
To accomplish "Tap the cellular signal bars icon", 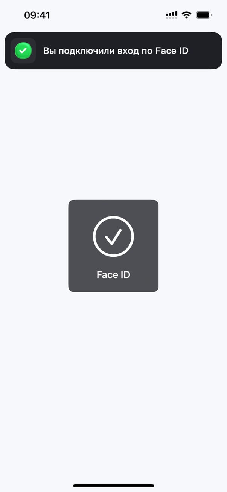I will (172, 14).
